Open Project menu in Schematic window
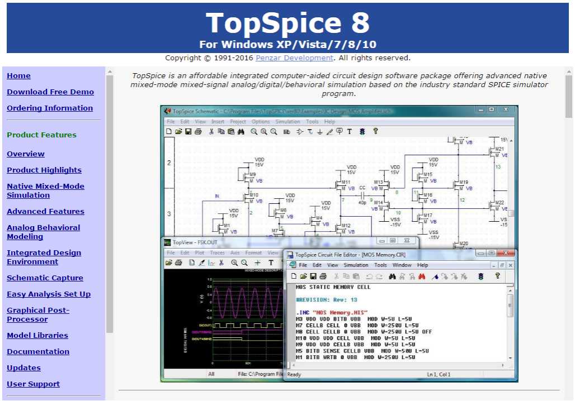The height and width of the screenshot is (401, 575). [x=238, y=122]
